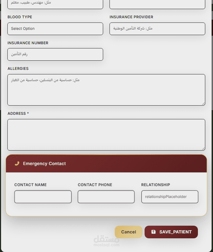Click the Relationship field with relationshipPlaceholder
213x252 pixels.
[169, 197]
